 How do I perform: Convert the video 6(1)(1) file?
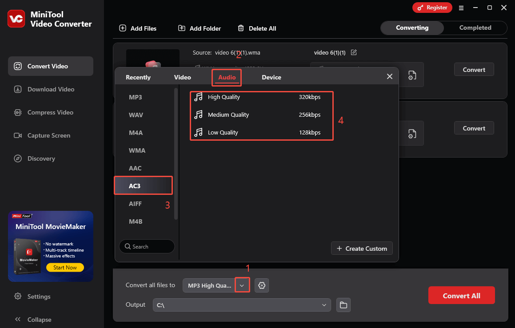[x=474, y=70]
